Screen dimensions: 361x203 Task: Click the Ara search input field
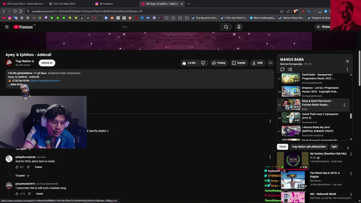tap(170, 27)
